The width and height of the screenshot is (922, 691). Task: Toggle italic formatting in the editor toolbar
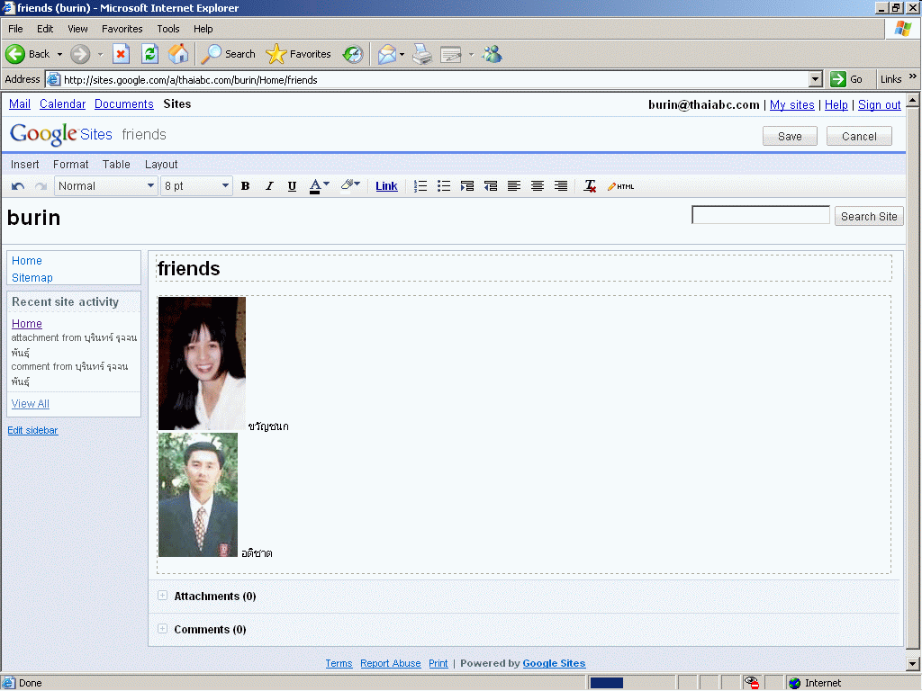(268, 186)
